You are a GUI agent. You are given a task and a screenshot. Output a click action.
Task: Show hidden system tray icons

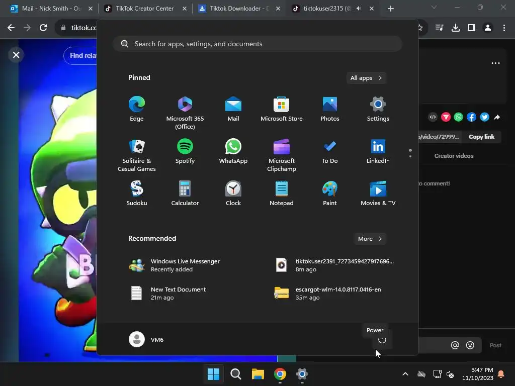(x=405, y=374)
